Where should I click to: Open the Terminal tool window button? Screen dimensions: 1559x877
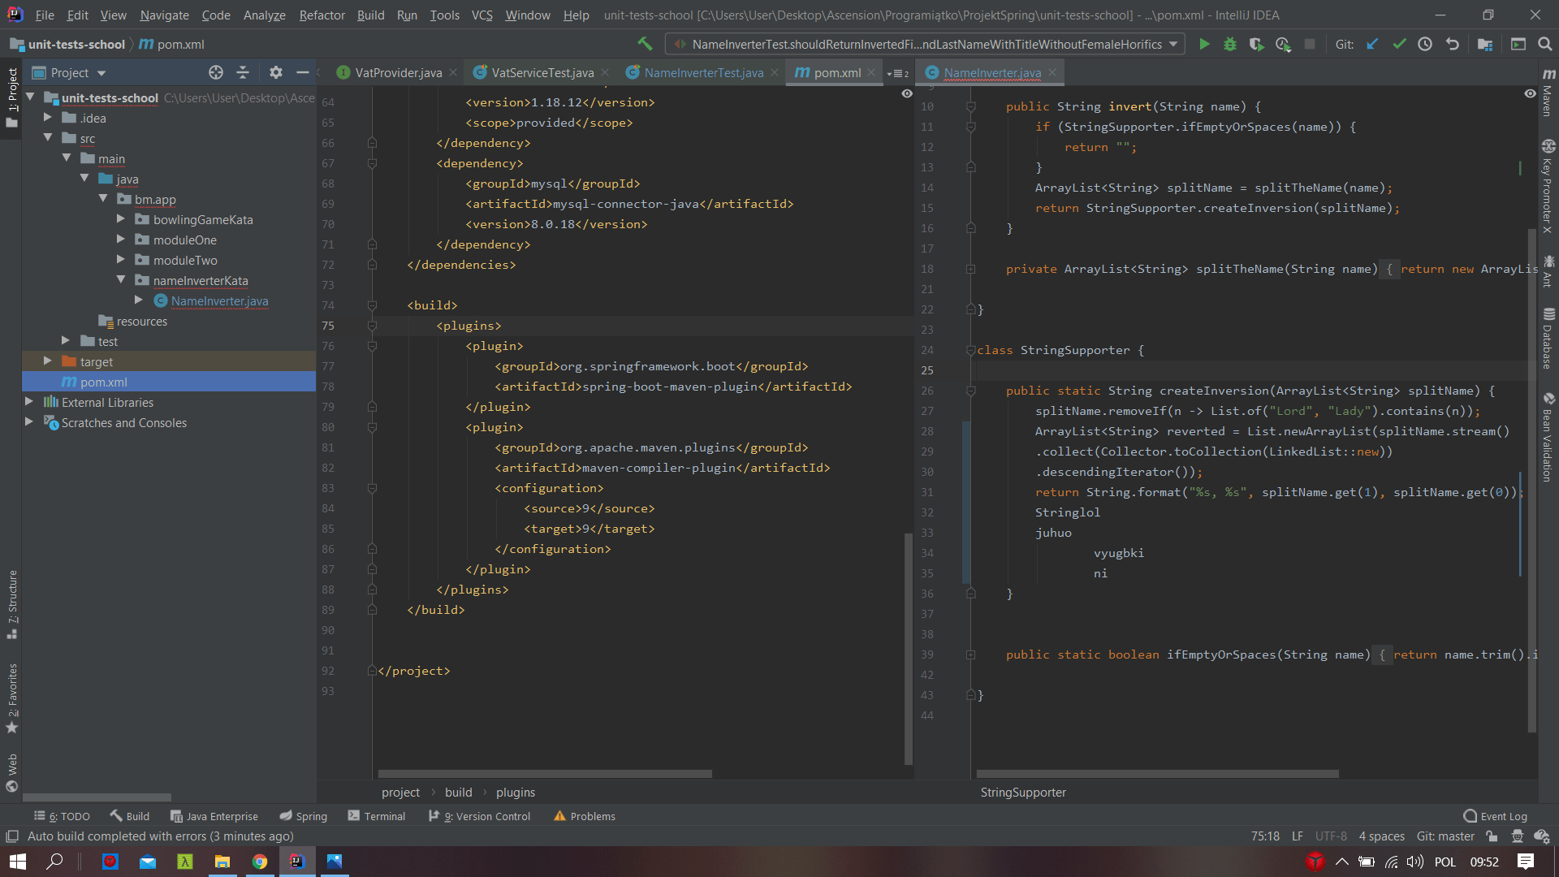[377, 816]
